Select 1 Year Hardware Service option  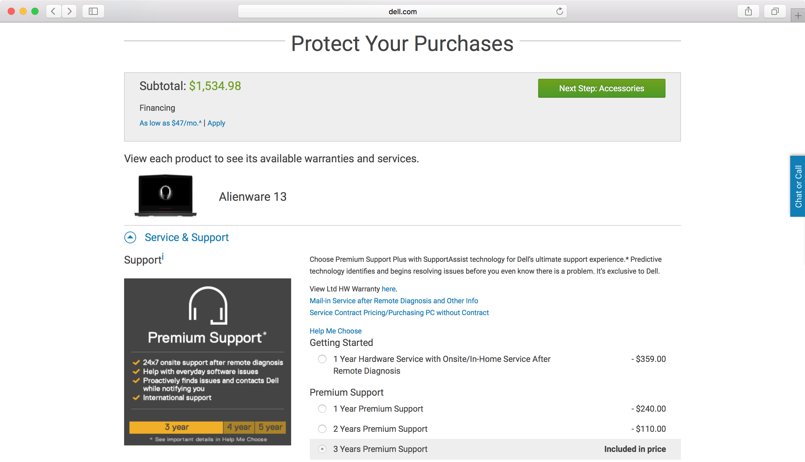point(322,359)
